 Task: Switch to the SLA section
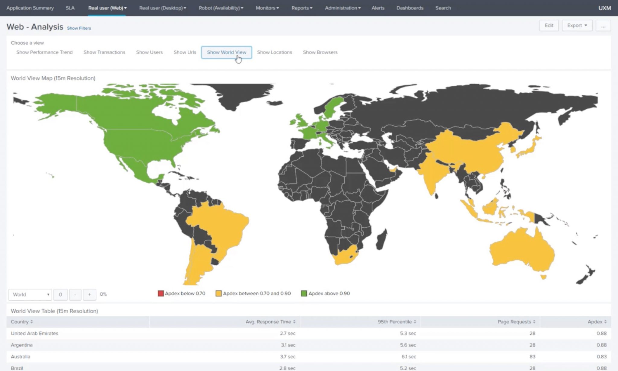(70, 8)
